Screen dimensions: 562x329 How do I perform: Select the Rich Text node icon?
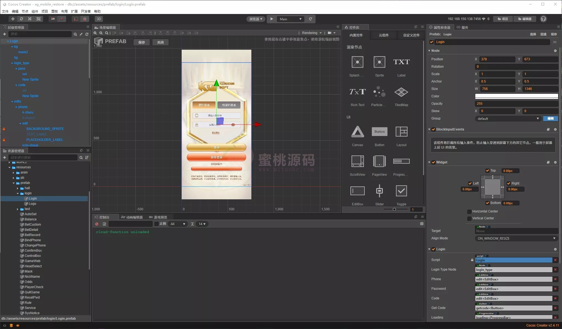tap(357, 92)
